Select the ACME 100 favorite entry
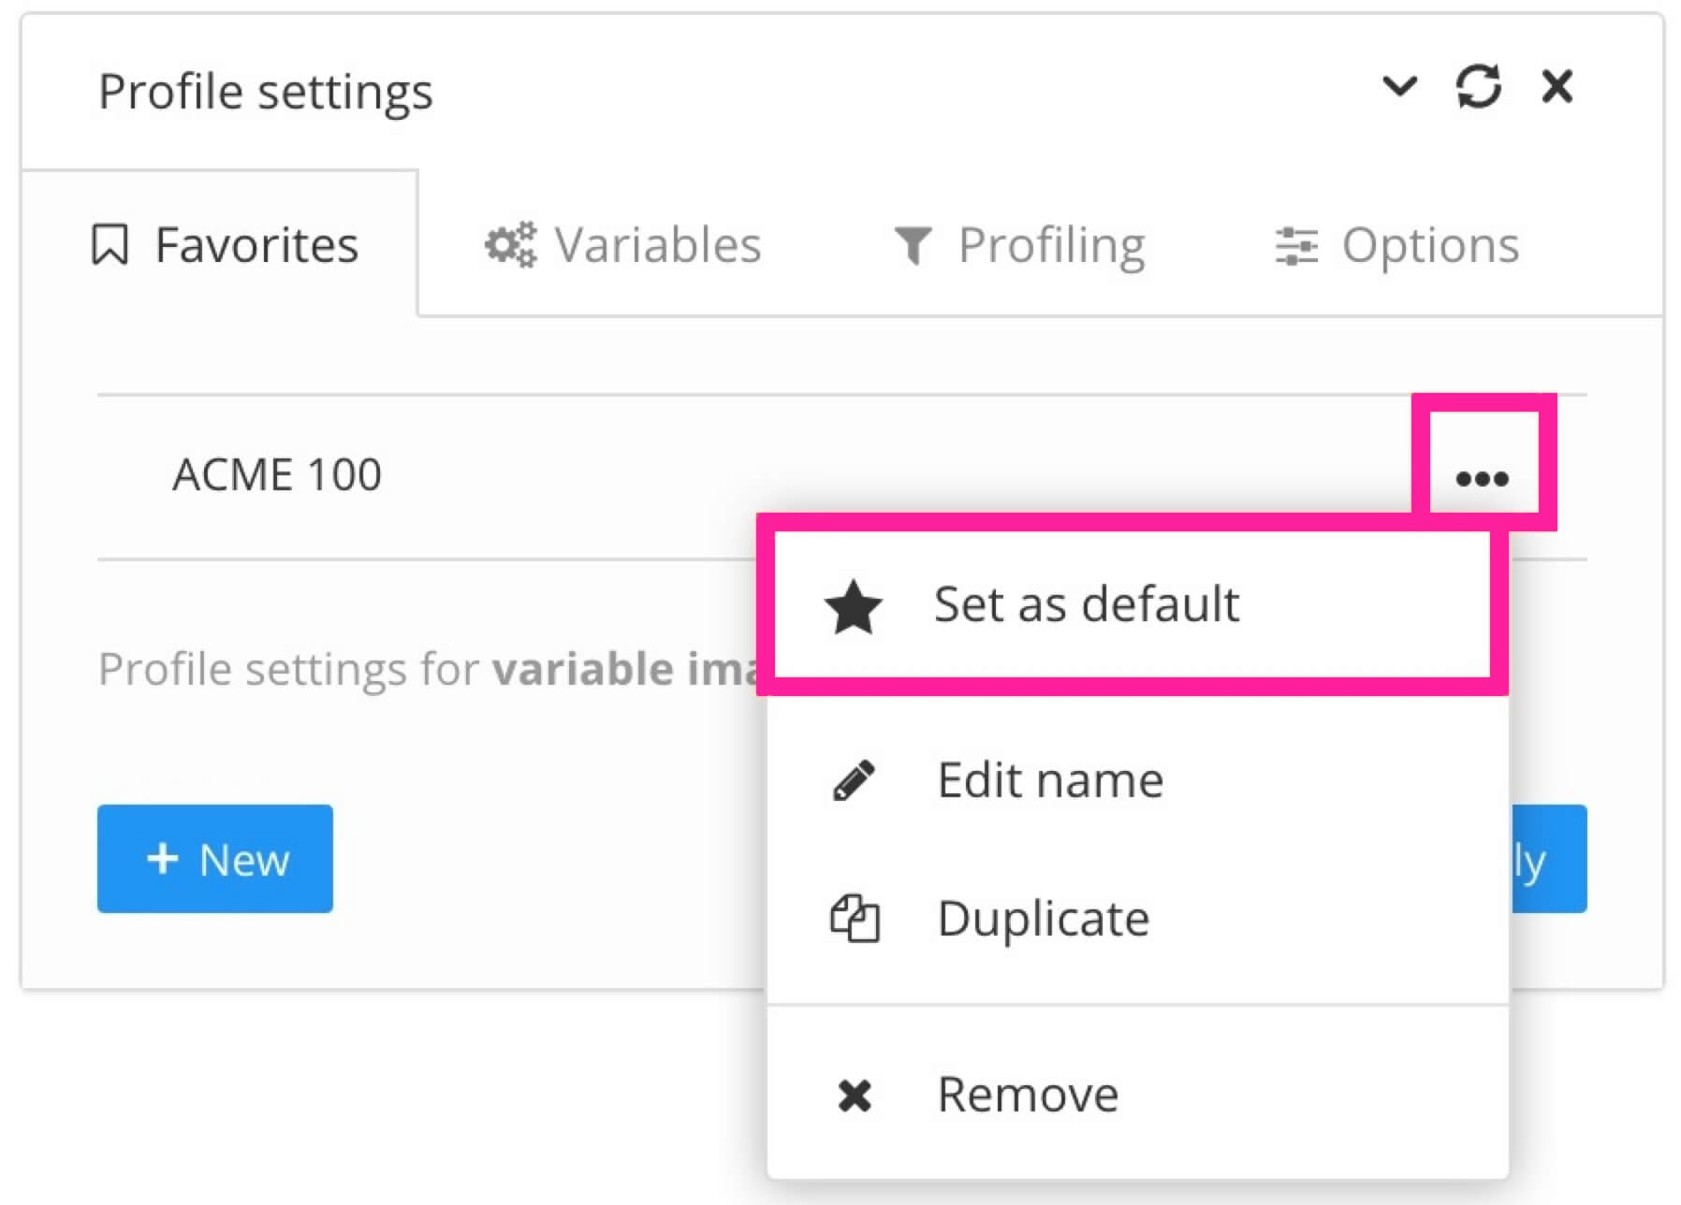 (x=277, y=475)
